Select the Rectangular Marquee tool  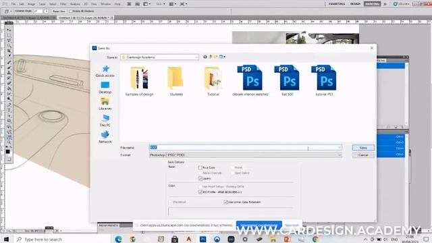(x=9, y=35)
